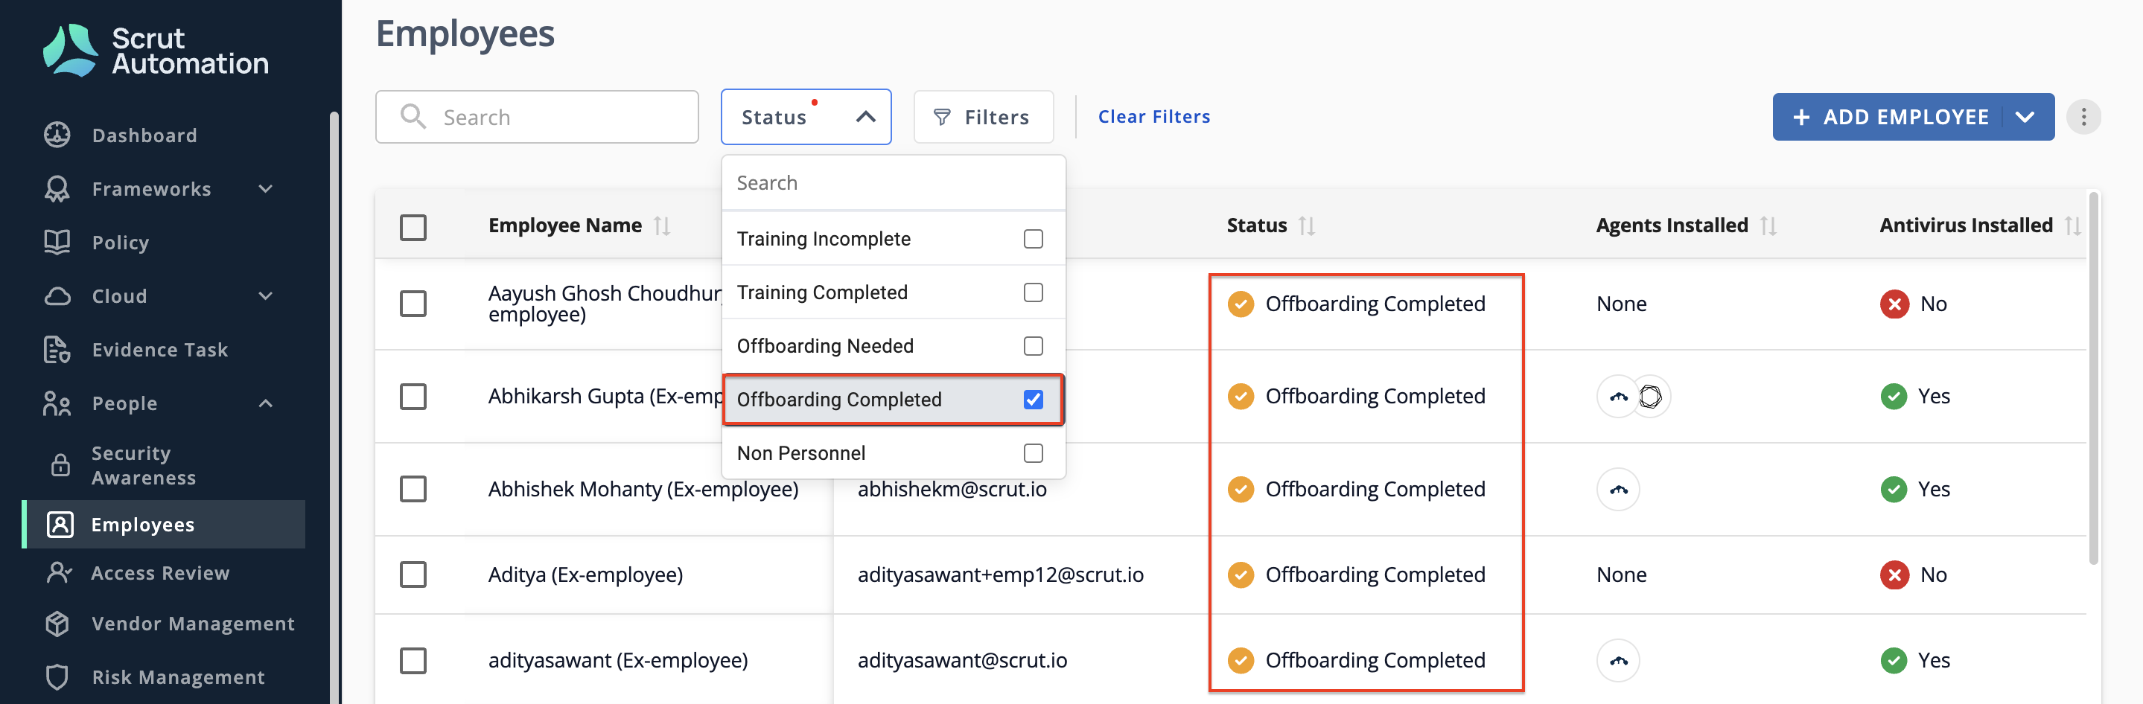The image size is (2143, 704).
Task: Click the Employees page heading
Action: click(x=465, y=34)
